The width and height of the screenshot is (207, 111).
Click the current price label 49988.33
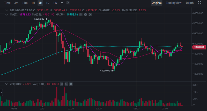tap(199, 47)
